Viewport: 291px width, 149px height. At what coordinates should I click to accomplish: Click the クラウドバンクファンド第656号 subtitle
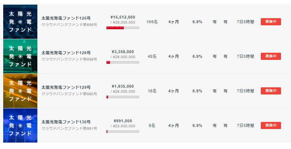click(x=69, y=25)
